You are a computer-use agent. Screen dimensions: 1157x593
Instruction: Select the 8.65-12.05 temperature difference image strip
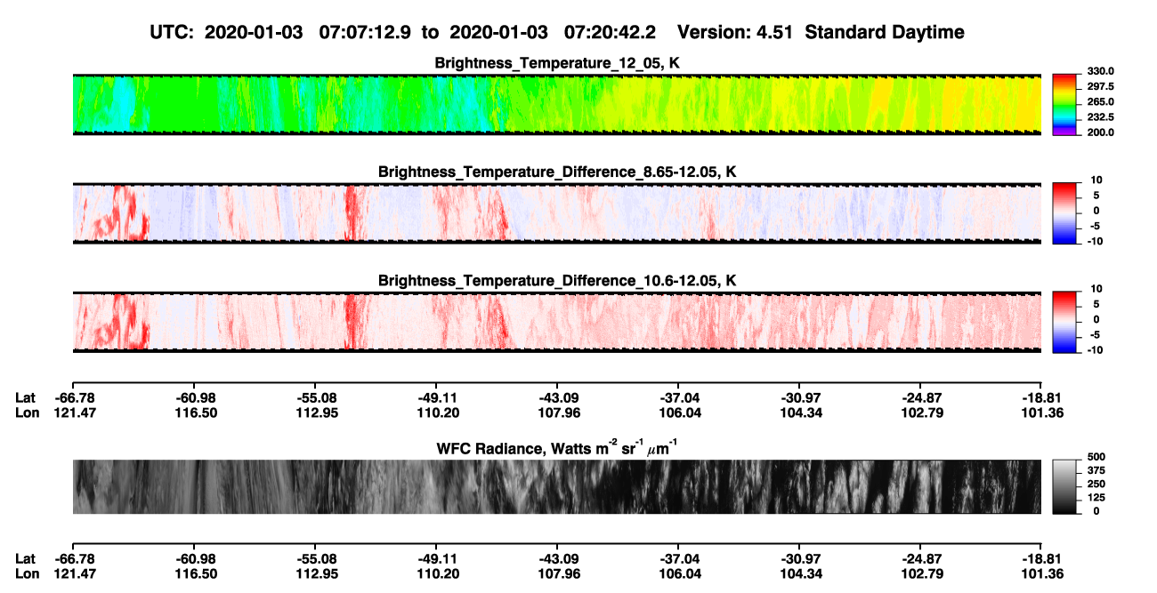point(556,212)
